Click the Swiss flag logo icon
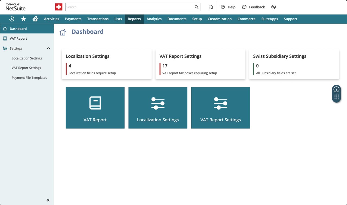This screenshot has width=347, height=205. 59,7
